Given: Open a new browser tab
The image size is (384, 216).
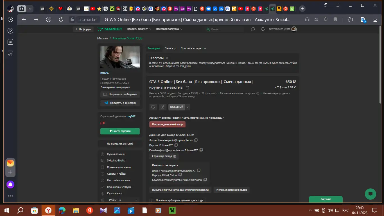Looking at the screenshot, I should pos(302,9).
